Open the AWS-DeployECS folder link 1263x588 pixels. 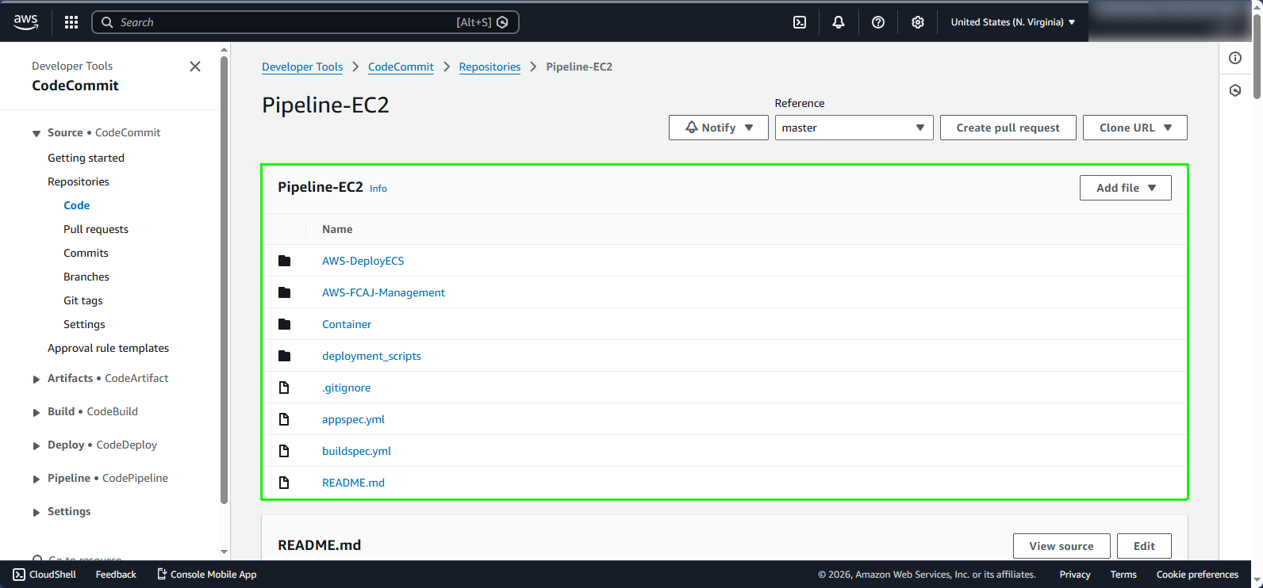(363, 261)
